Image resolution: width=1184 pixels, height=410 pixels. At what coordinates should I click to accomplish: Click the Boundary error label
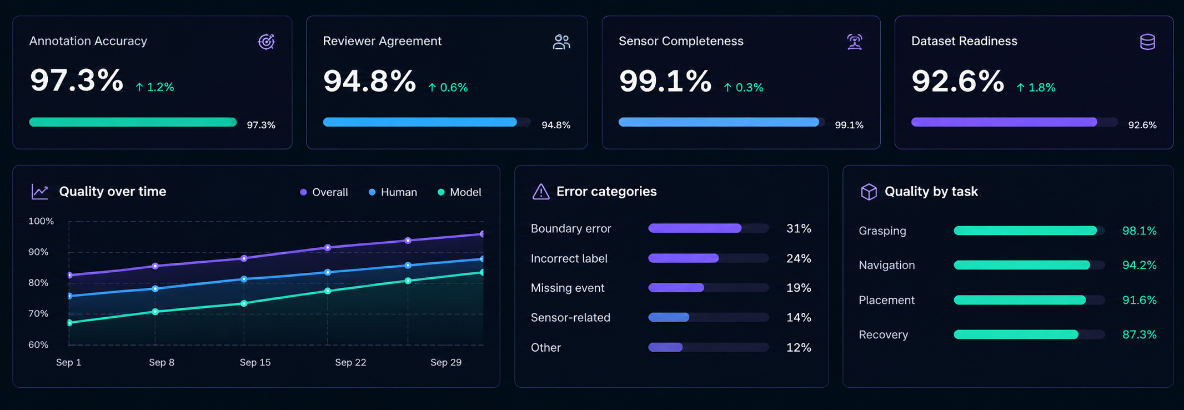(x=571, y=228)
